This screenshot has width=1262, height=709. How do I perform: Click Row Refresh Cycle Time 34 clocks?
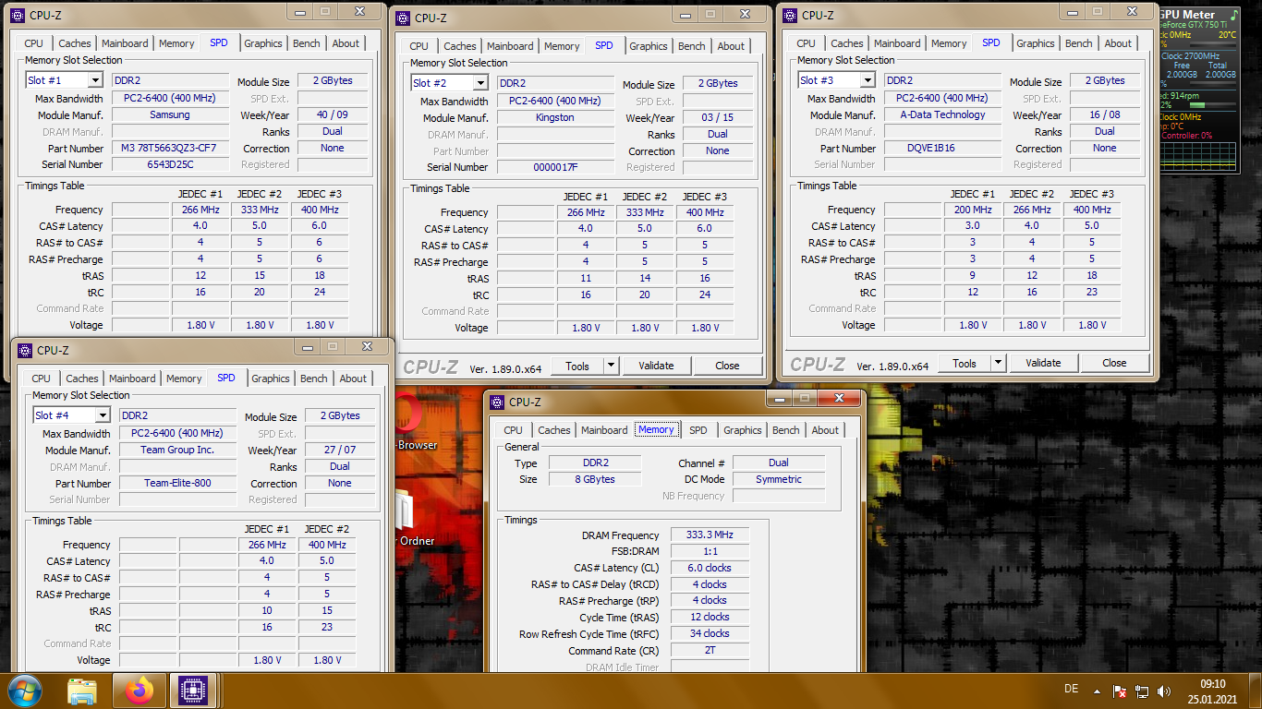(710, 633)
